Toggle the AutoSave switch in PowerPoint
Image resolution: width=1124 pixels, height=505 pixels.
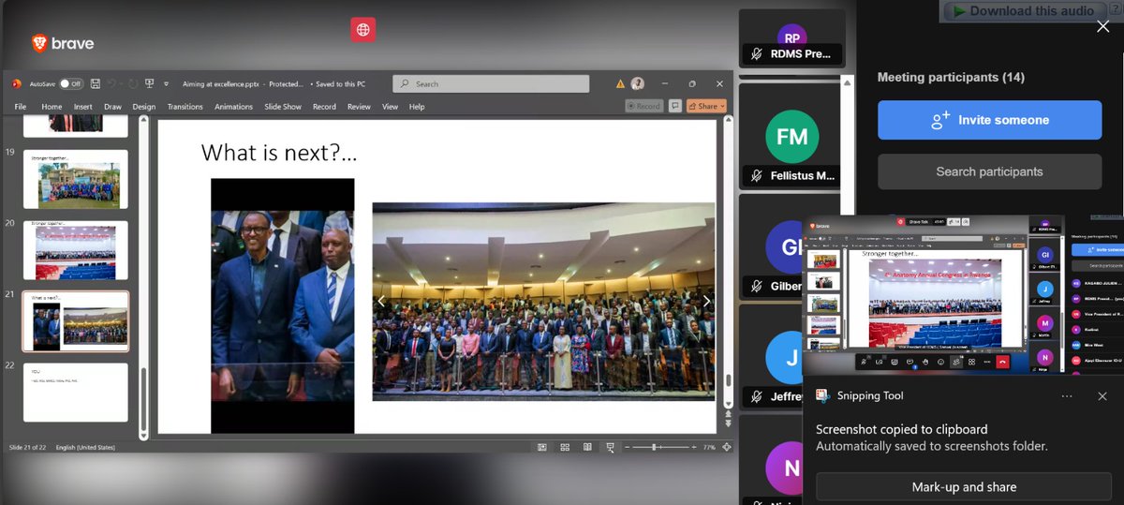[71, 83]
